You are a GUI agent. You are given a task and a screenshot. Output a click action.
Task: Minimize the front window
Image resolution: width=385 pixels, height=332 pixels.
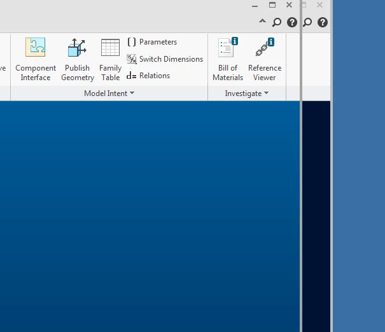(x=255, y=5)
